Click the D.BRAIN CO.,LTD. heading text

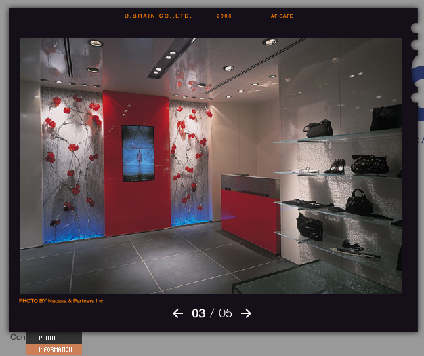click(158, 16)
